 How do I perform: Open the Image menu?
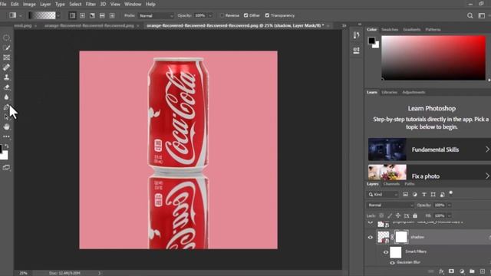click(29, 4)
